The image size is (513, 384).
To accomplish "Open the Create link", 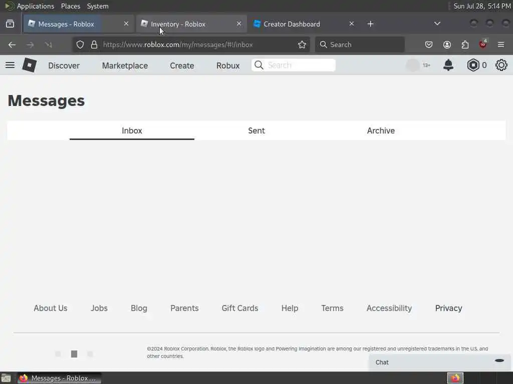I will pos(182,65).
